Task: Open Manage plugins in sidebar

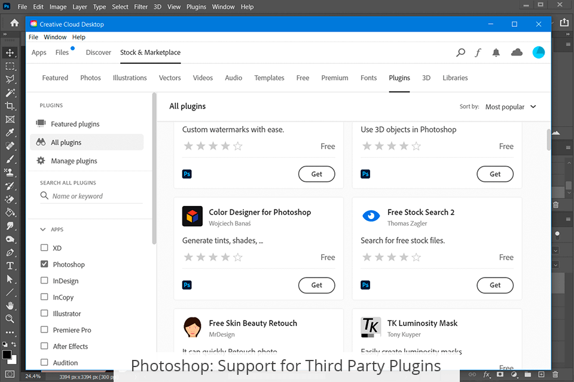Action: click(x=74, y=161)
